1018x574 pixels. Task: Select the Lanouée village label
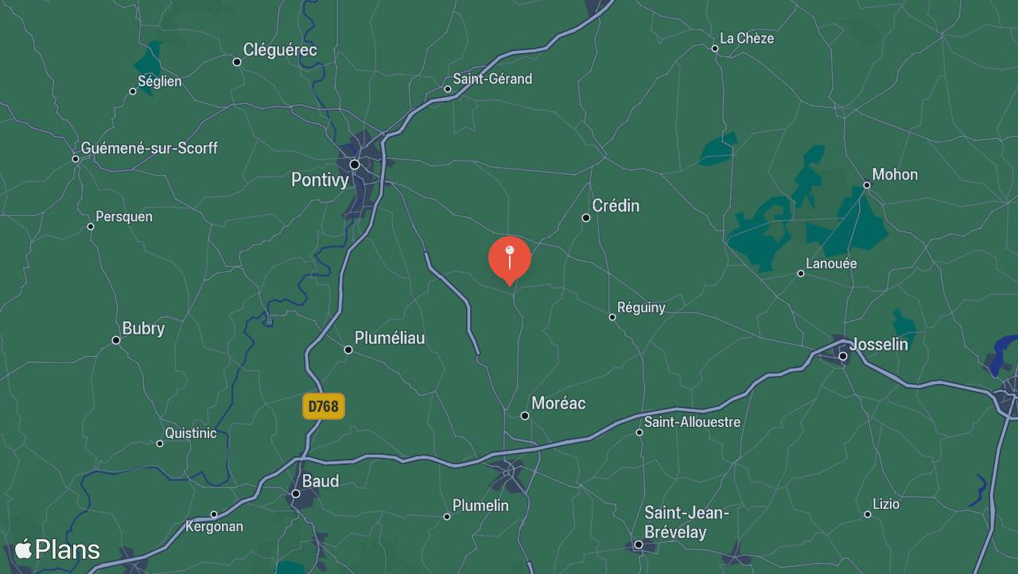point(831,263)
